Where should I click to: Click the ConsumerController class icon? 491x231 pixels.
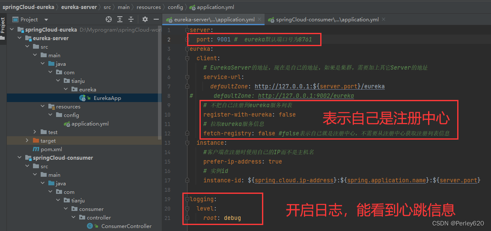tap(90, 226)
